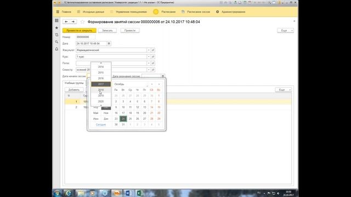This screenshot has height=197, width=351.
Task: Go to next month in calendar
Action: pos(159,84)
